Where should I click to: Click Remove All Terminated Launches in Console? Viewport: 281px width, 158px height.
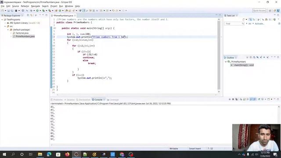[236, 99]
